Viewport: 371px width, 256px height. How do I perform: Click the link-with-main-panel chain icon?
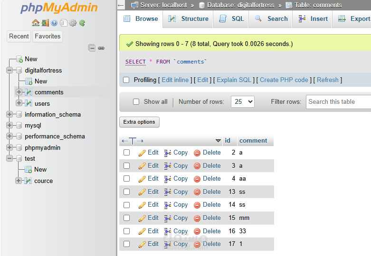pos(101,48)
